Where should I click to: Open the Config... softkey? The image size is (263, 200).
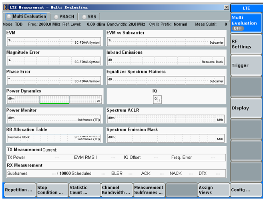tap(246, 190)
